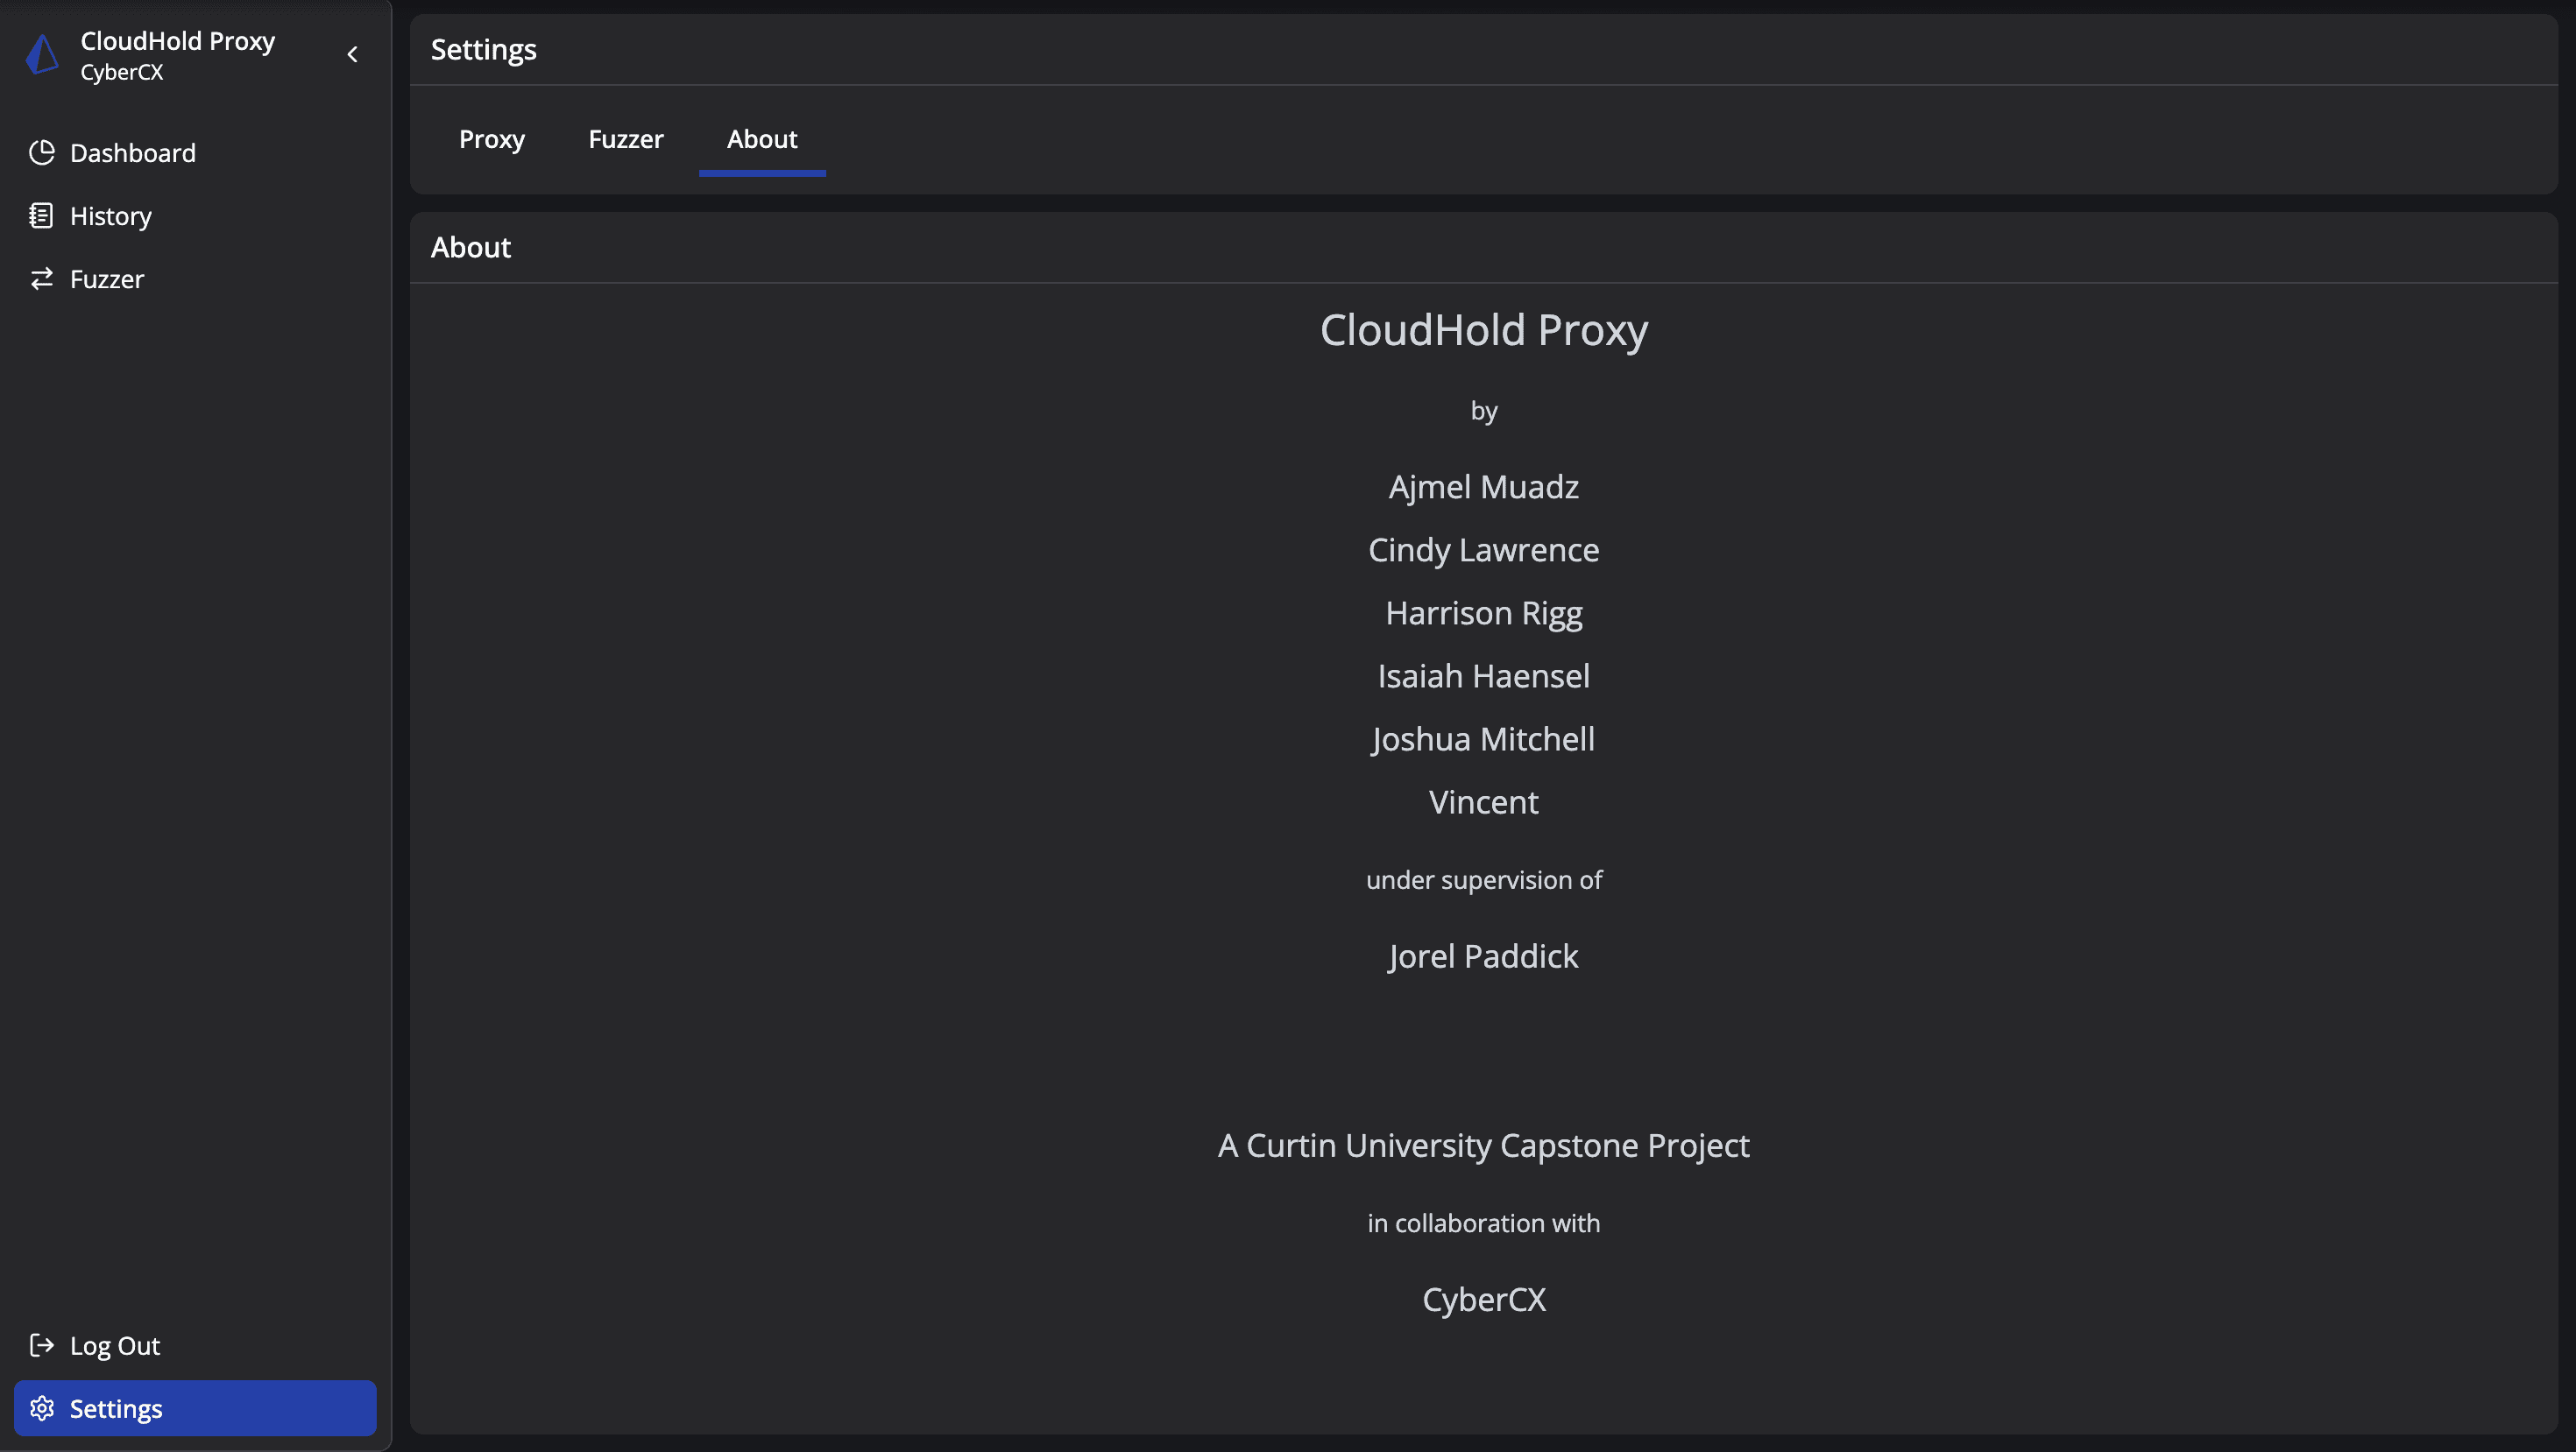This screenshot has width=2576, height=1452.
Task: Click the CyberCX subtitle in sidebar
Action: pos(122,72)
